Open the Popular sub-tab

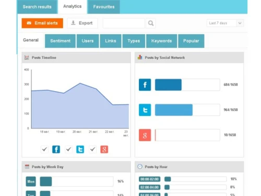tap(191, 41)
